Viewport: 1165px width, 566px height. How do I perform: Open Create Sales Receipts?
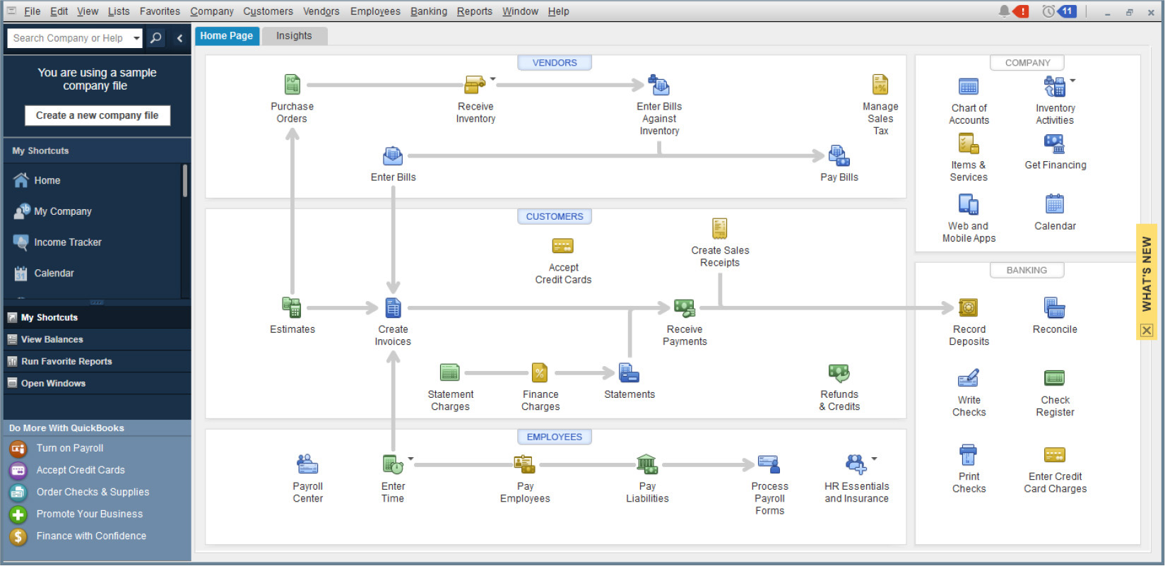tap(720, 229)
